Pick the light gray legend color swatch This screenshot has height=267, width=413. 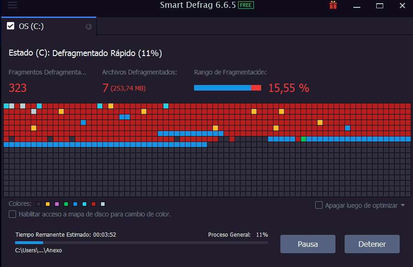103,204
